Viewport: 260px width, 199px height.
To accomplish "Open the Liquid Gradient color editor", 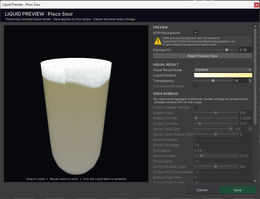I will tap(223, 75).
